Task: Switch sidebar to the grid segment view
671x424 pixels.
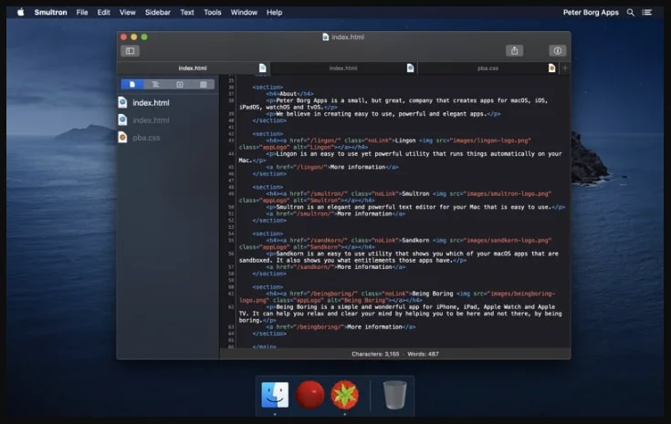Action: tap(204, 85)
